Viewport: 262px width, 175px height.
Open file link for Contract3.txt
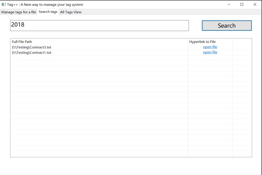(210, 47)
